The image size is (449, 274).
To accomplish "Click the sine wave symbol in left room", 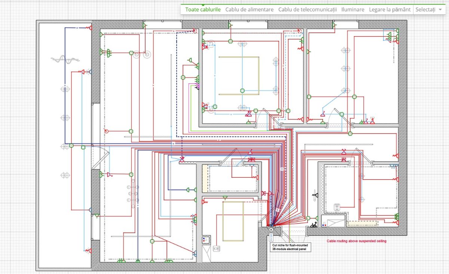I will click(65, 59).
